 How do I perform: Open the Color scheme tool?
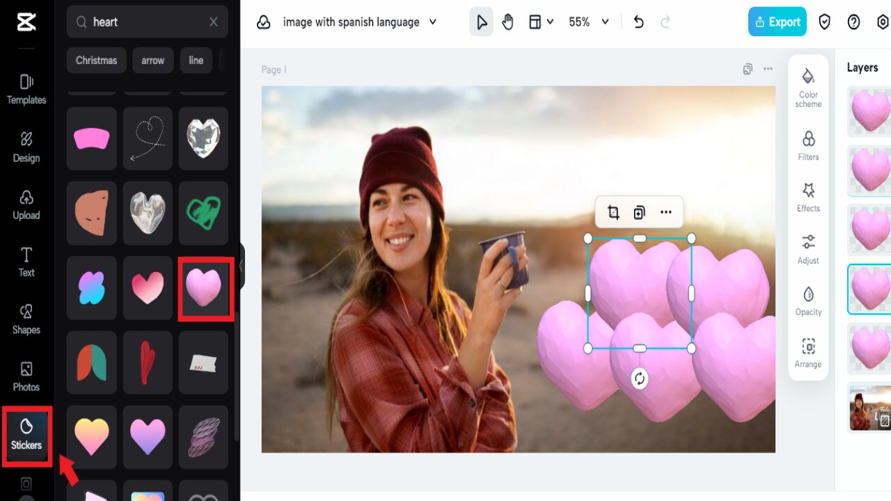point(808,88)
